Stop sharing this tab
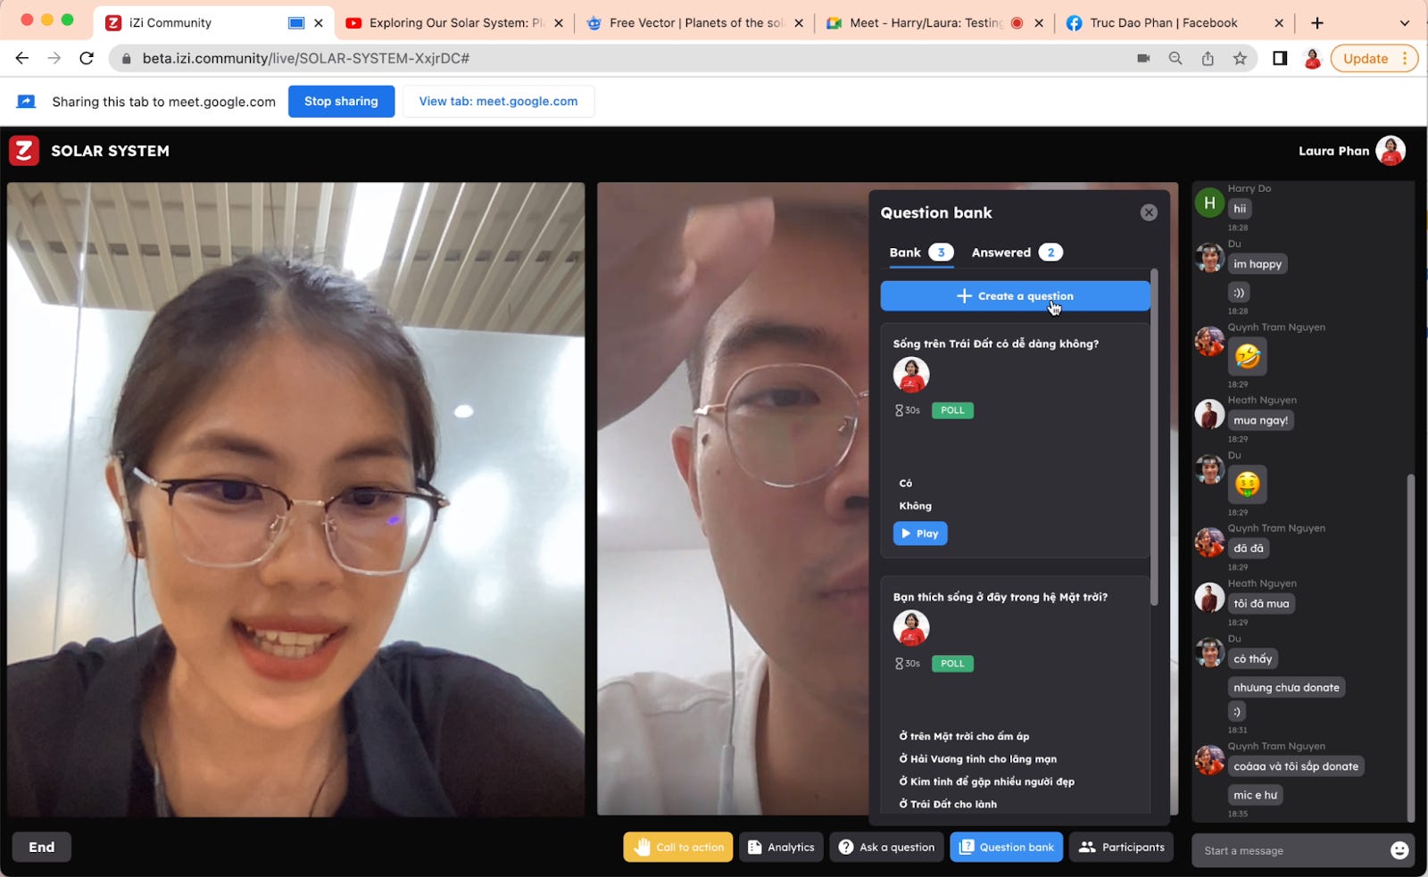The image size is (1428, 877). click(341, 101)
